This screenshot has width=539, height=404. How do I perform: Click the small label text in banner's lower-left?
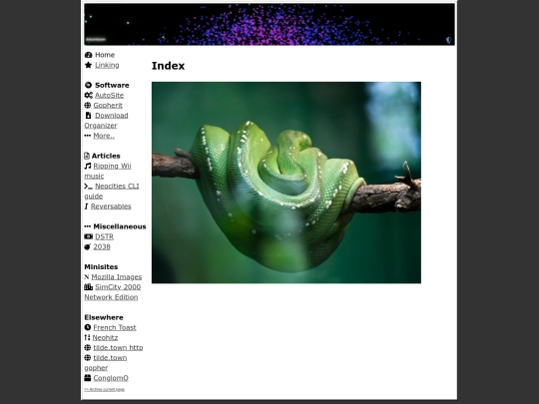(96, 40)
